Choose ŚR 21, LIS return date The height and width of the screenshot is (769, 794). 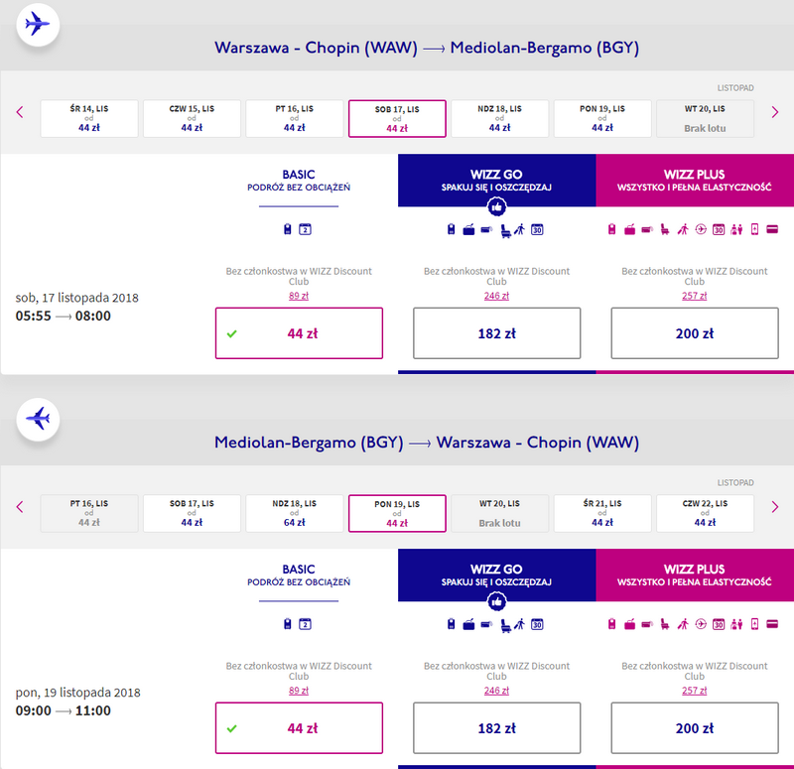(602, 513)
